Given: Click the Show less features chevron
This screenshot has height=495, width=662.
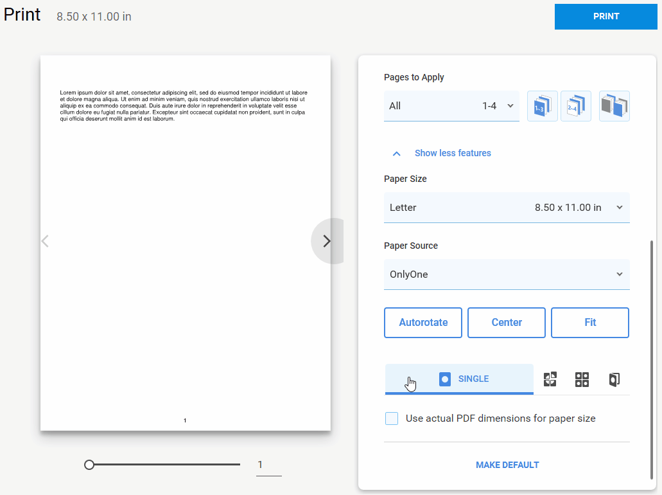Looking at the screenshot, I should pyautogui.click(x=396, y=154).
